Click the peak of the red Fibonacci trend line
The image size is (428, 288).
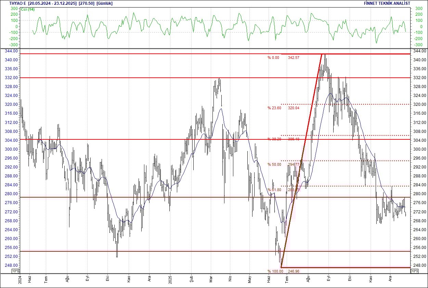(x=322, y=54)
